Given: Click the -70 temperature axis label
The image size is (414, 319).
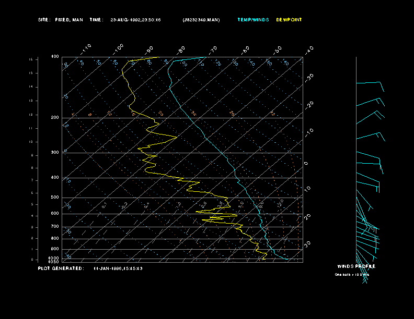Looking at the screenshot, I should tap(213, 50).
